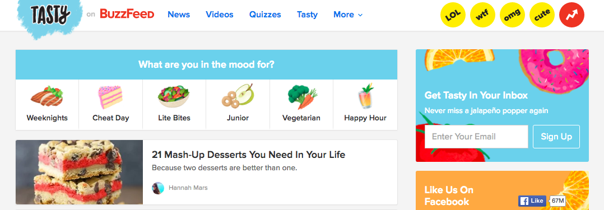The width and height of the screenshot is (604, 210).
Task: Expand the More dropdown menu
Action: click(x=348, y=15)
